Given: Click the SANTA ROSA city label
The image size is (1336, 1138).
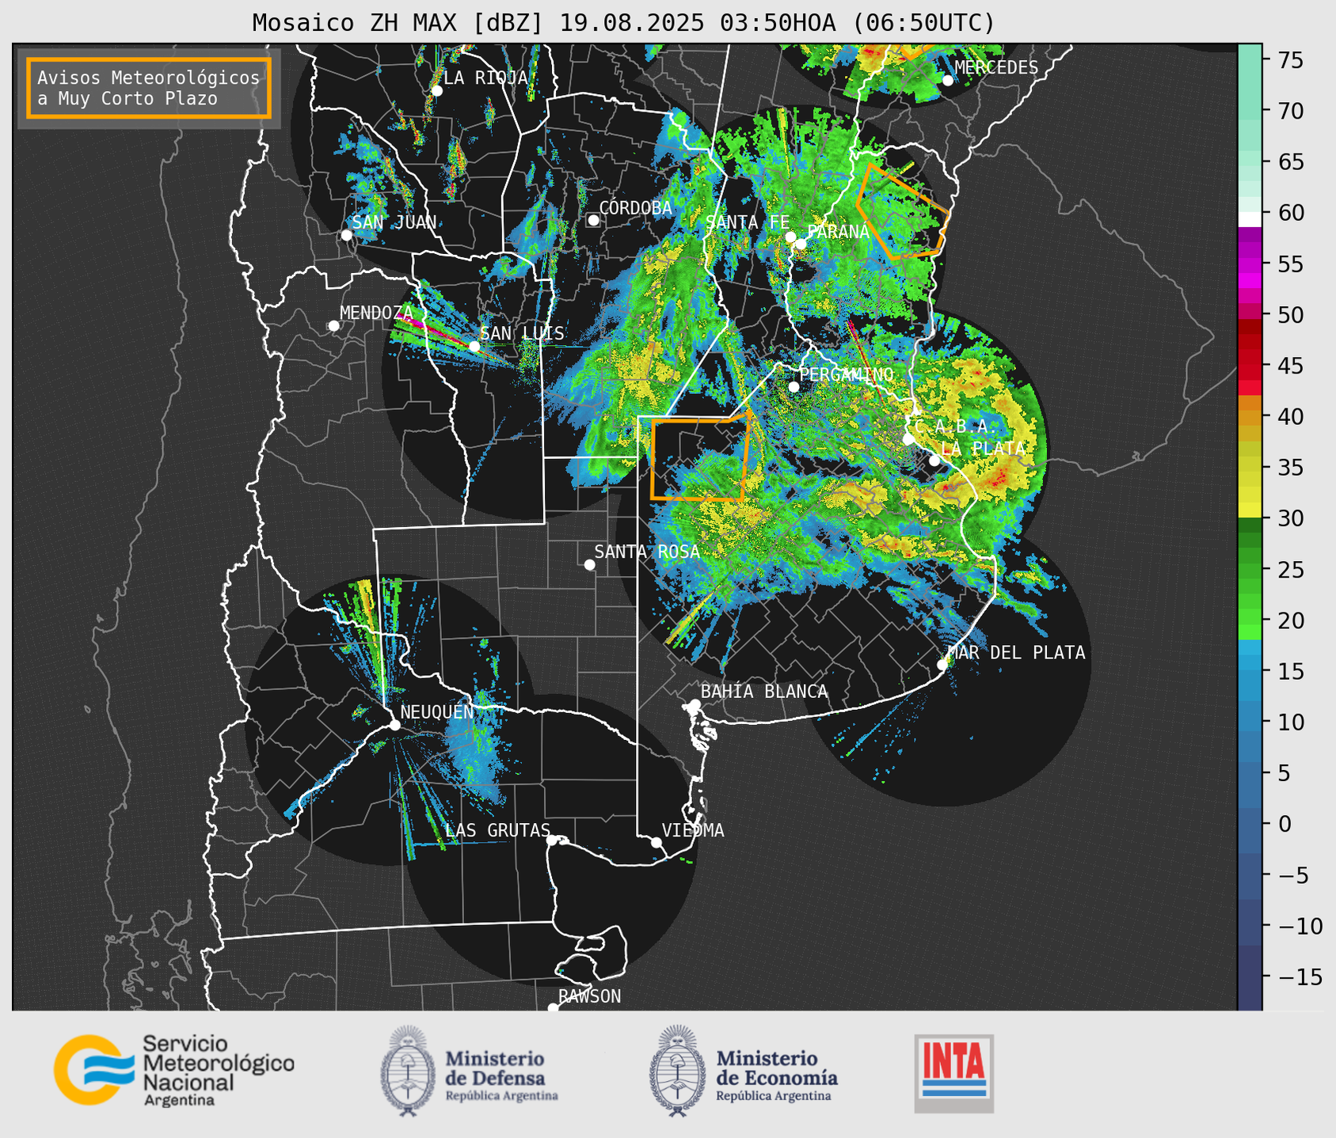Looking at the screenshot, I should point(647,552).
